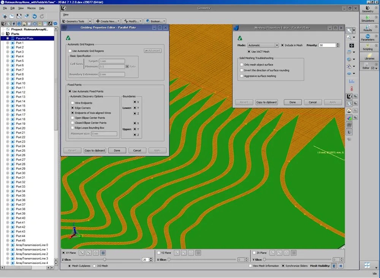The width and height of the screenshot is (380, 278).
Task: Open the View menu in the Geometry window
Action: (66, 14)
